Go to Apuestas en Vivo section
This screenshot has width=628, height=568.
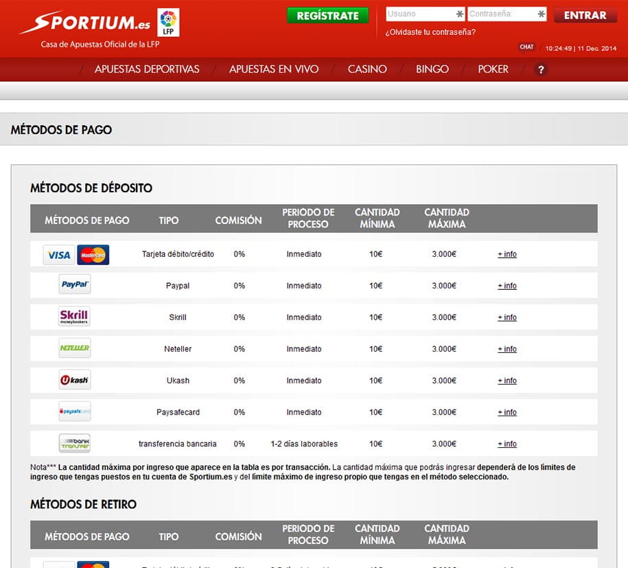click(274, 69)
